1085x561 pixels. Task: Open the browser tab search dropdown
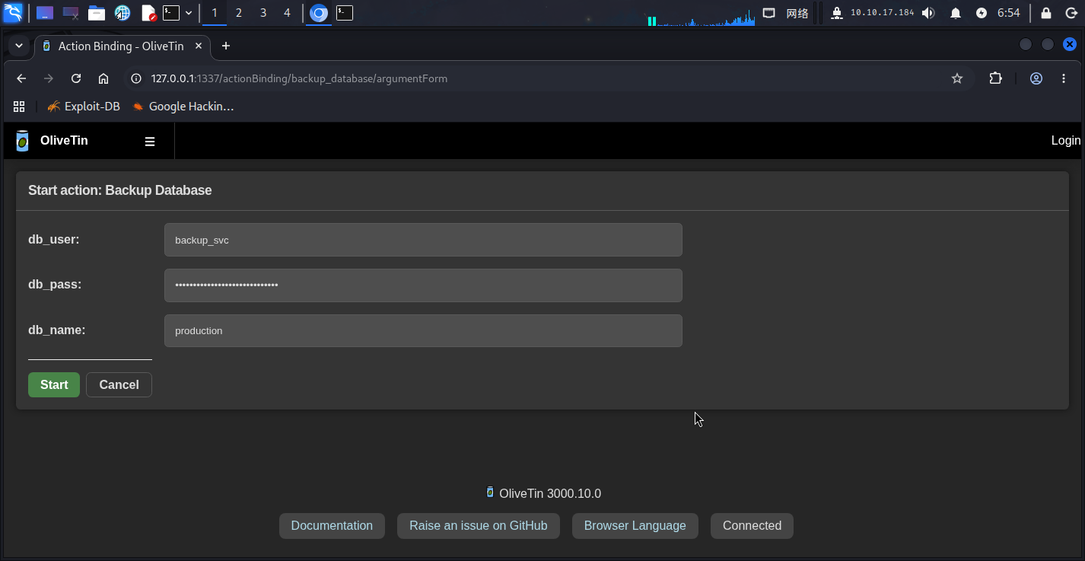point(19,46)
